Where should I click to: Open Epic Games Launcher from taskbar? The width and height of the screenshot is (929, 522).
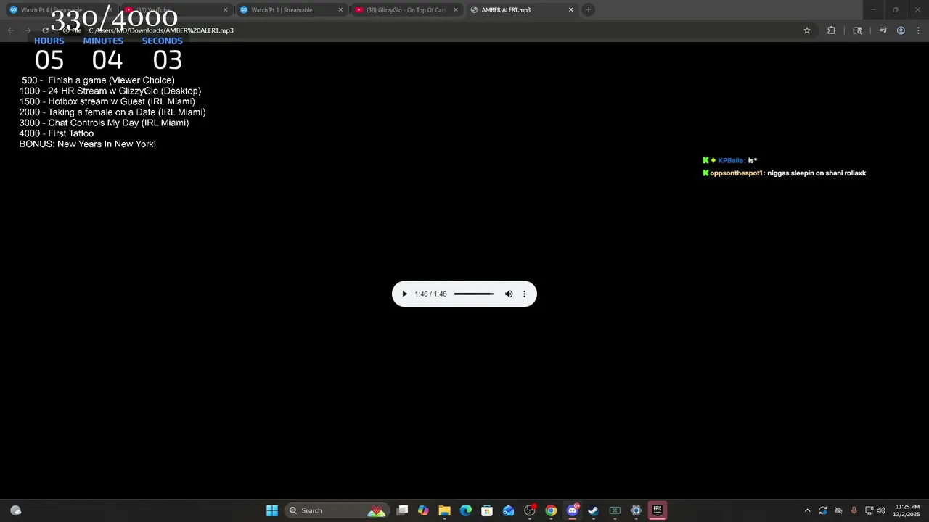657,510
